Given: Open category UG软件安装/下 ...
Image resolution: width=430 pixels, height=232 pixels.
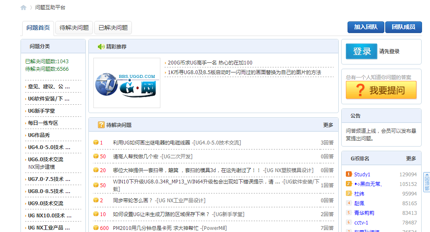Looking at the screenshot, I should [x=49, y=99].
